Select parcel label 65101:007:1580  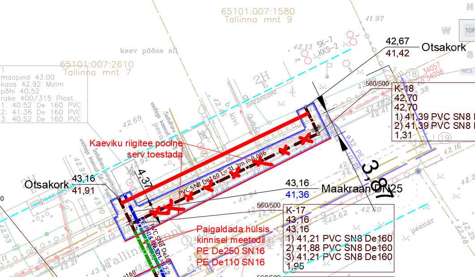(258, 11)
